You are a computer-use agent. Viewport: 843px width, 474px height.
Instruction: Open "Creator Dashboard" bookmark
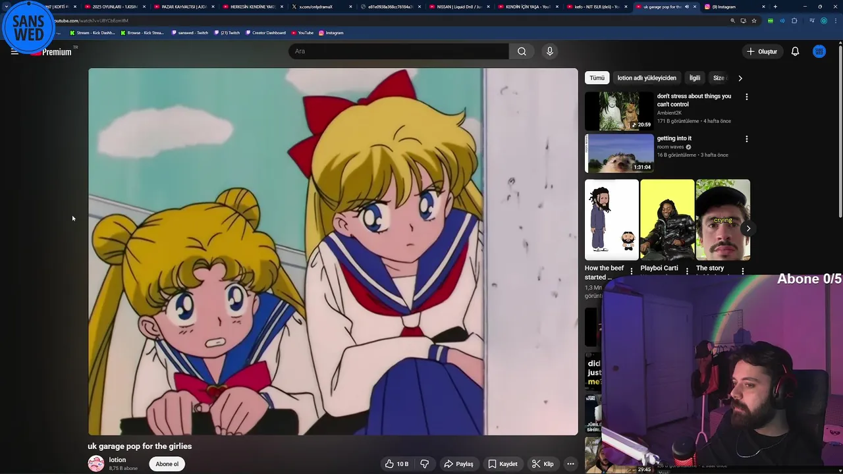[265, 33]
